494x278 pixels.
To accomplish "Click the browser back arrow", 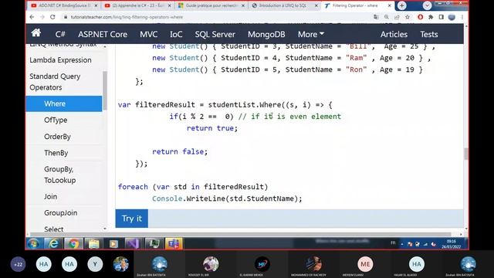I will tap(32, 17).
